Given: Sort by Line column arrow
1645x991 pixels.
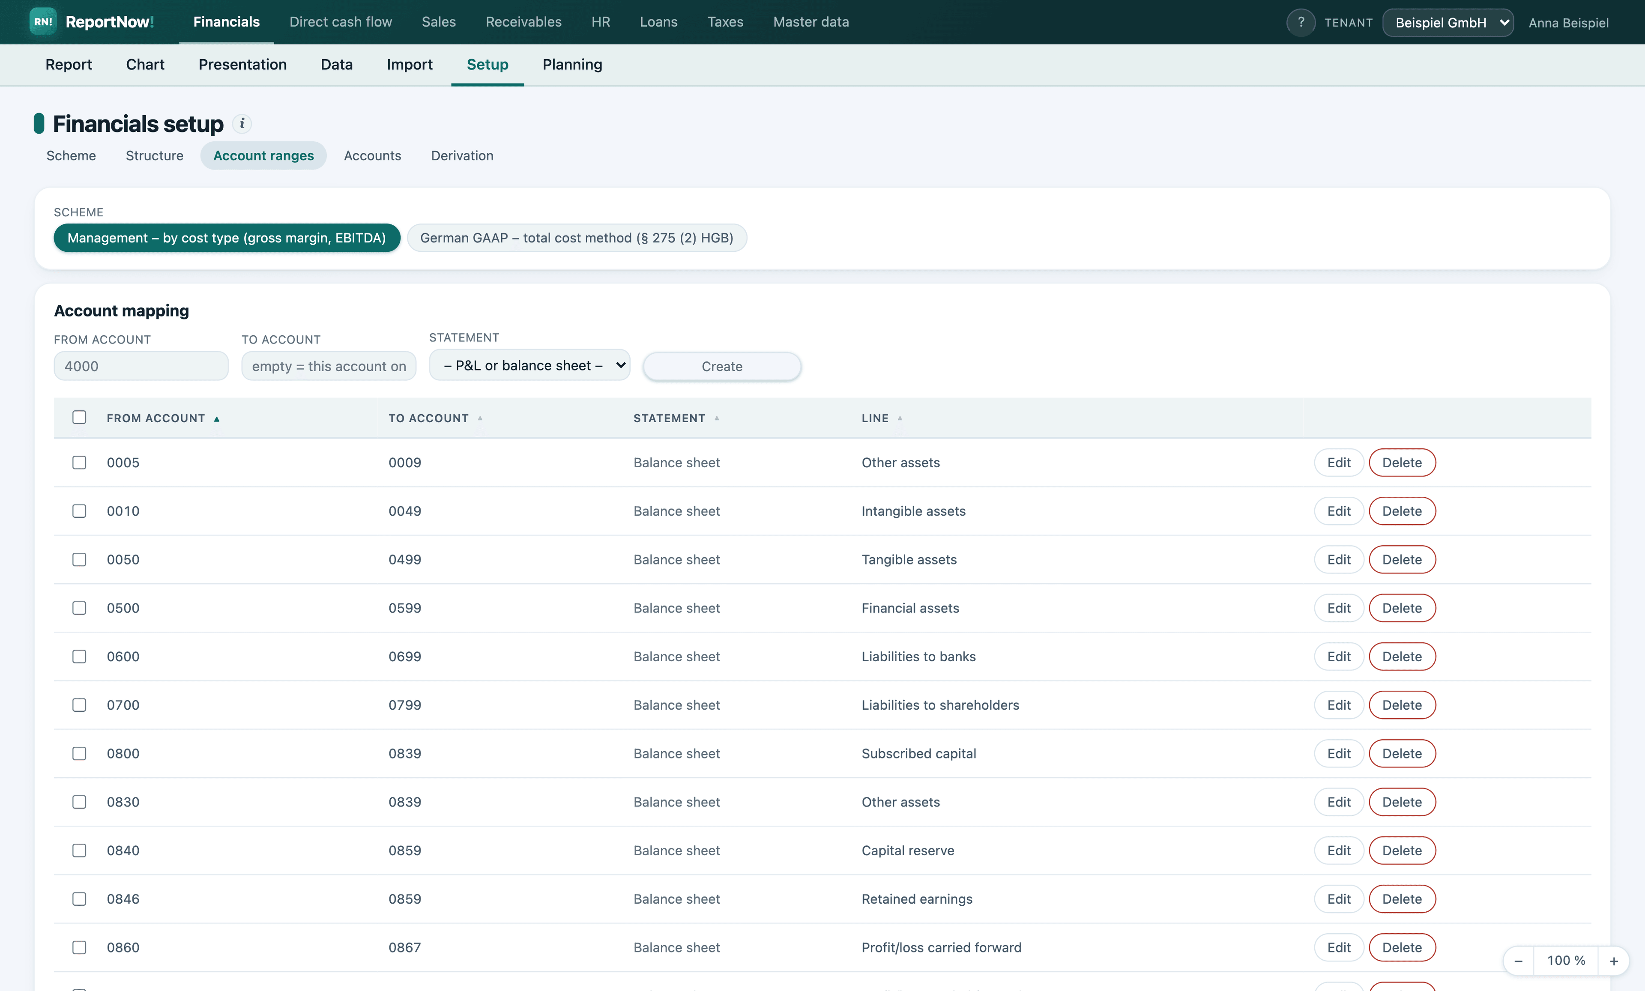Looking at the screenshot, I should [899, 418].
